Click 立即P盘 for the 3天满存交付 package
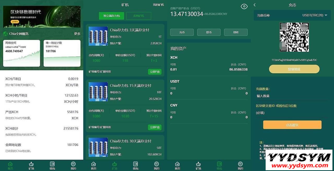Image resolution: width=334 pixels, height=171 pixels. click(155, 72)
